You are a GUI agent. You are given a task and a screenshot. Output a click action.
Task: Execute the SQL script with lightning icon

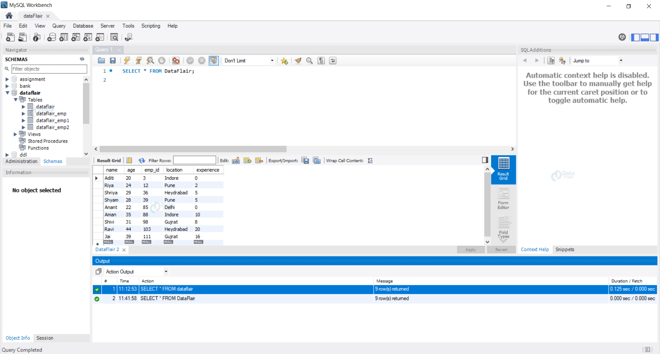click(x=127, y=60)
